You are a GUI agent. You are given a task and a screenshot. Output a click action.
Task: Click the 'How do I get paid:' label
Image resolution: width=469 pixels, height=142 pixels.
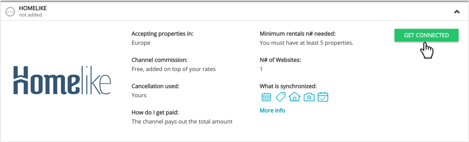click(x=155, y=112)
